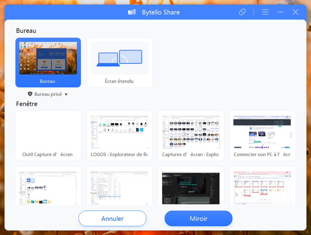The image size is (311, 235).
Task: Click the disconnect link icon in title bar
Action: 242,12
